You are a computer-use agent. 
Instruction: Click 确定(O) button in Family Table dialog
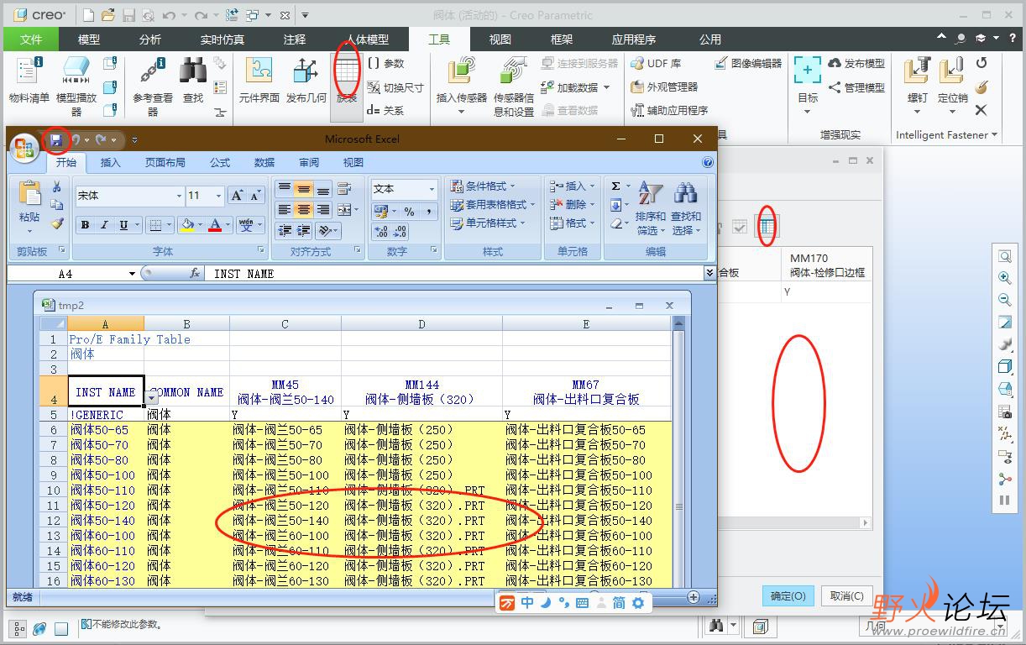pyautogui.click(x=788, y=595)
